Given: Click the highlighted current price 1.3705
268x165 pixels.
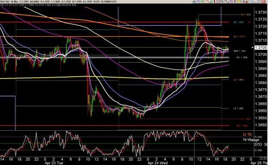Looking at the screenshot, I should 261,48.
